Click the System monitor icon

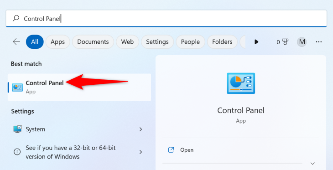17,129
